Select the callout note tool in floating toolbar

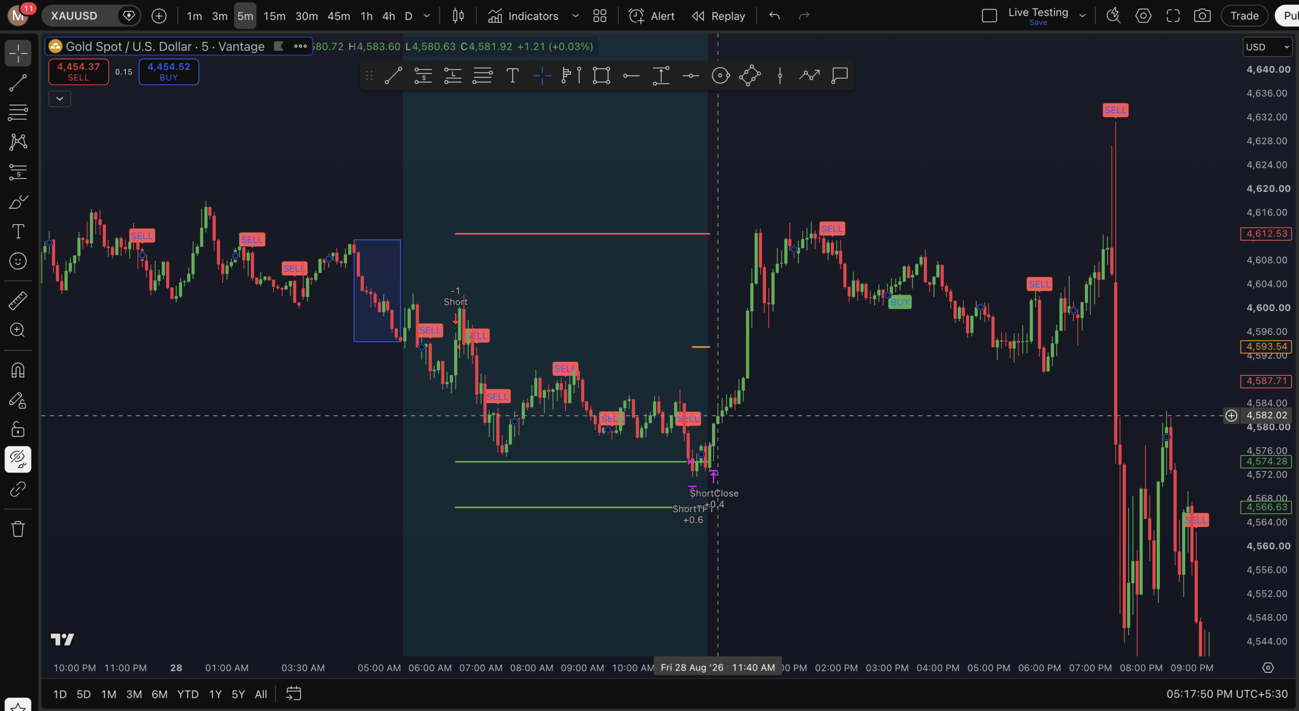tap(840, 76)
